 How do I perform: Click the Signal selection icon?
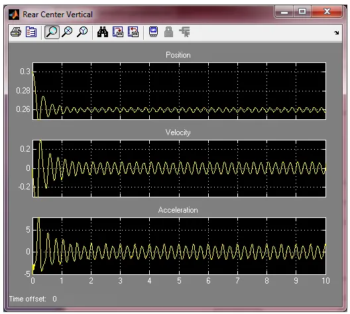click(x=184, y=32)
